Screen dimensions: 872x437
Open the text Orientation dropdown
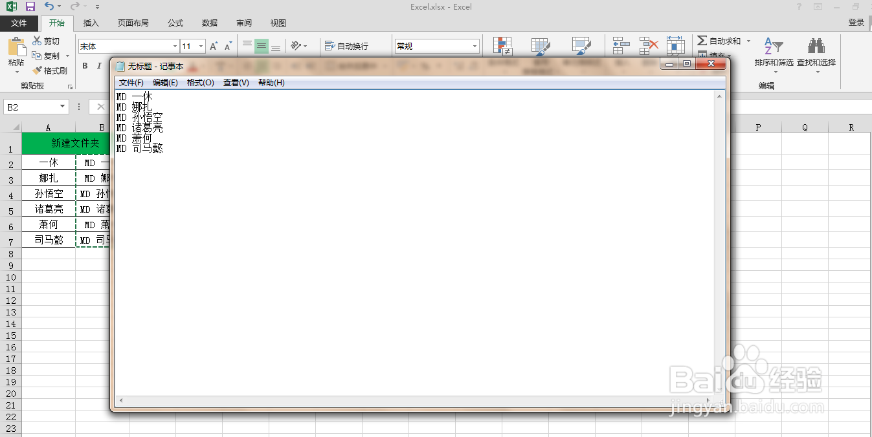coord(298,46)
